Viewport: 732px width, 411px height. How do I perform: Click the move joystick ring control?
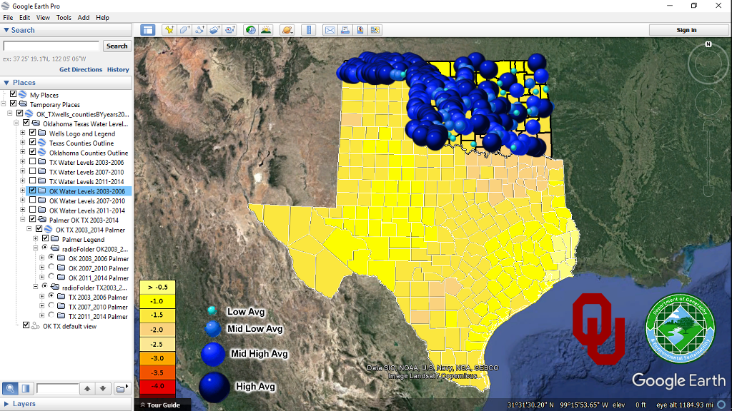708,102
